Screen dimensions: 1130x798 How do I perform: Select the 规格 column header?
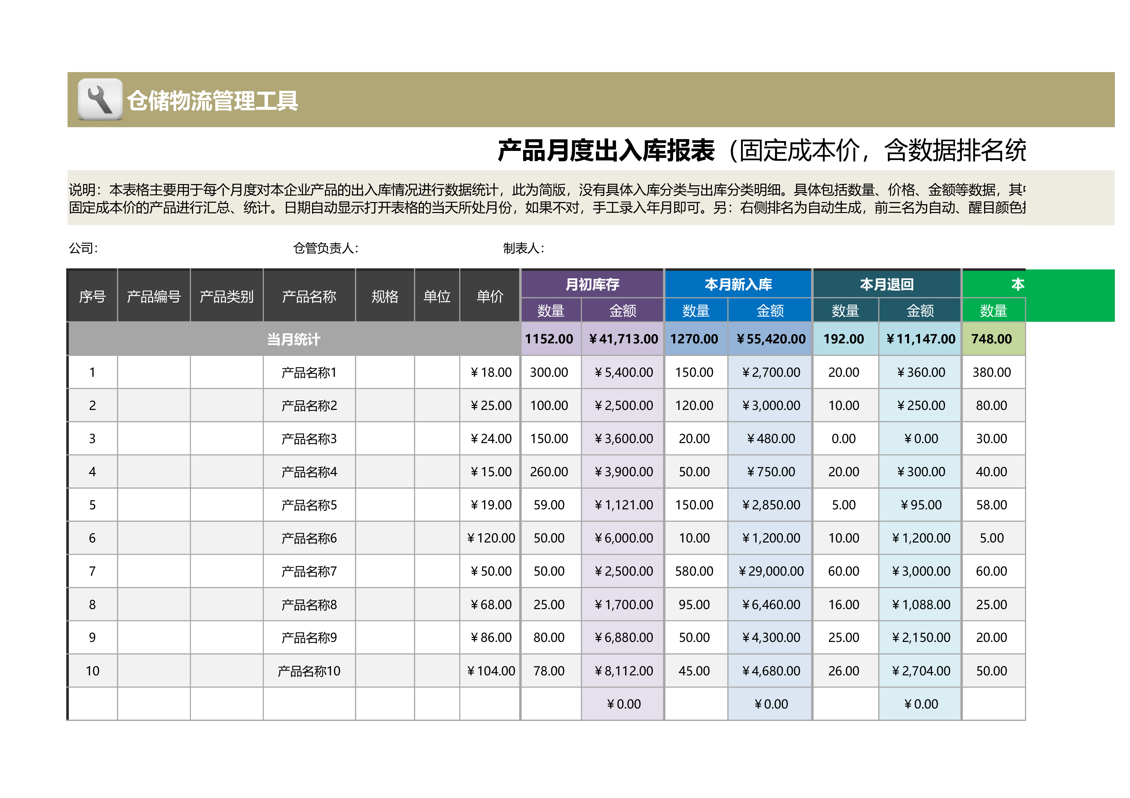coord(385,296)
